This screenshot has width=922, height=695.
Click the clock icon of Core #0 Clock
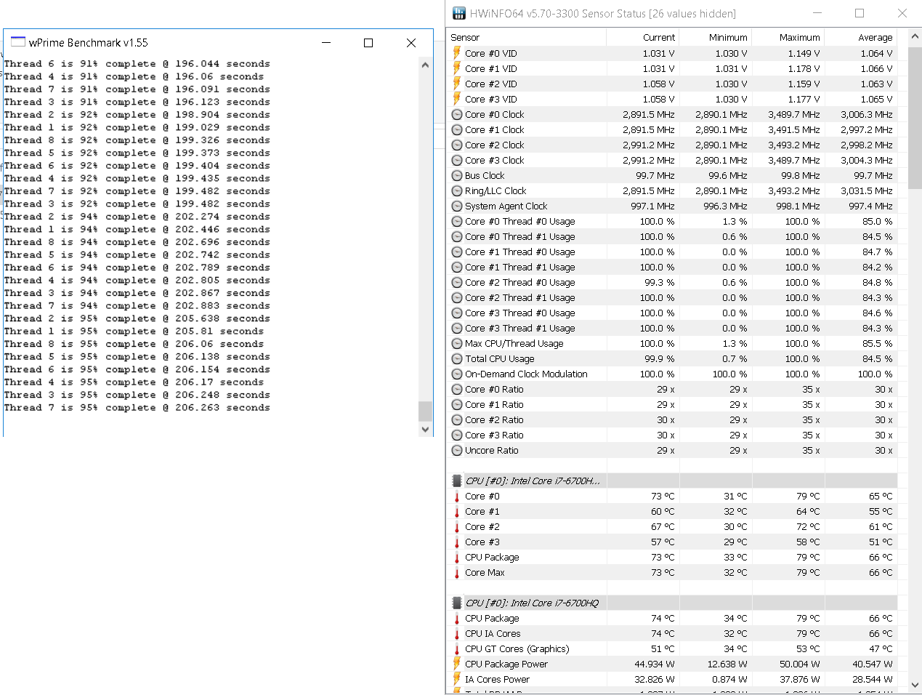tap(457, 114)
